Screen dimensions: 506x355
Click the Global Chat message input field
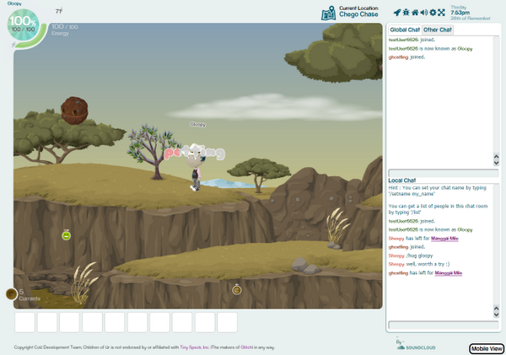[444, 173]
